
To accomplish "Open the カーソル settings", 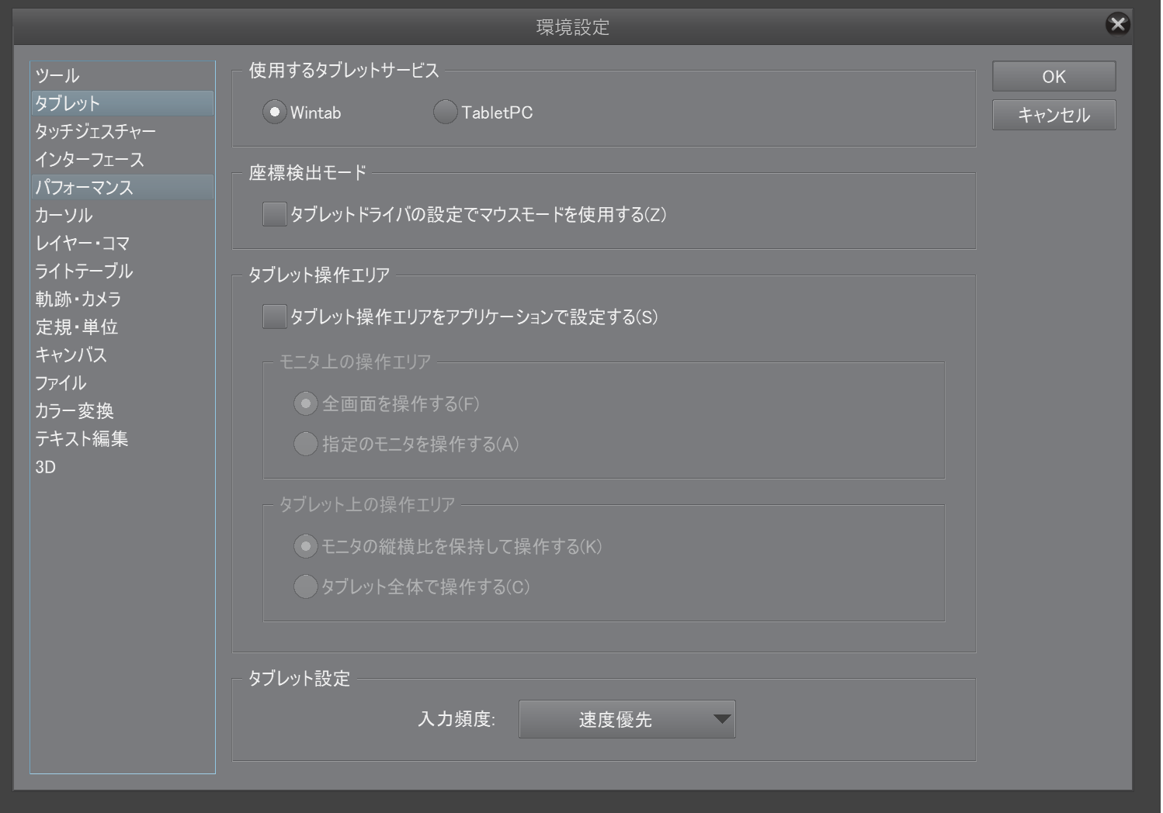I will pos(122,216).
